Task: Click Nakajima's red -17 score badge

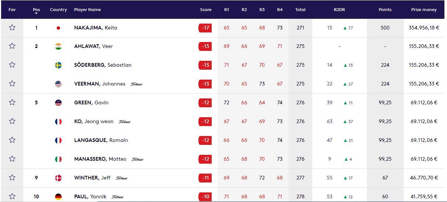Action: coord(205,28)
